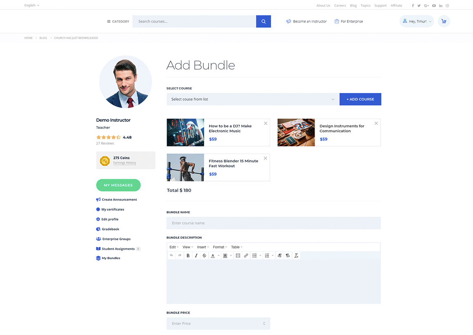Click the search magnifier button
473x335 pixels.
(x=264, y=21)
